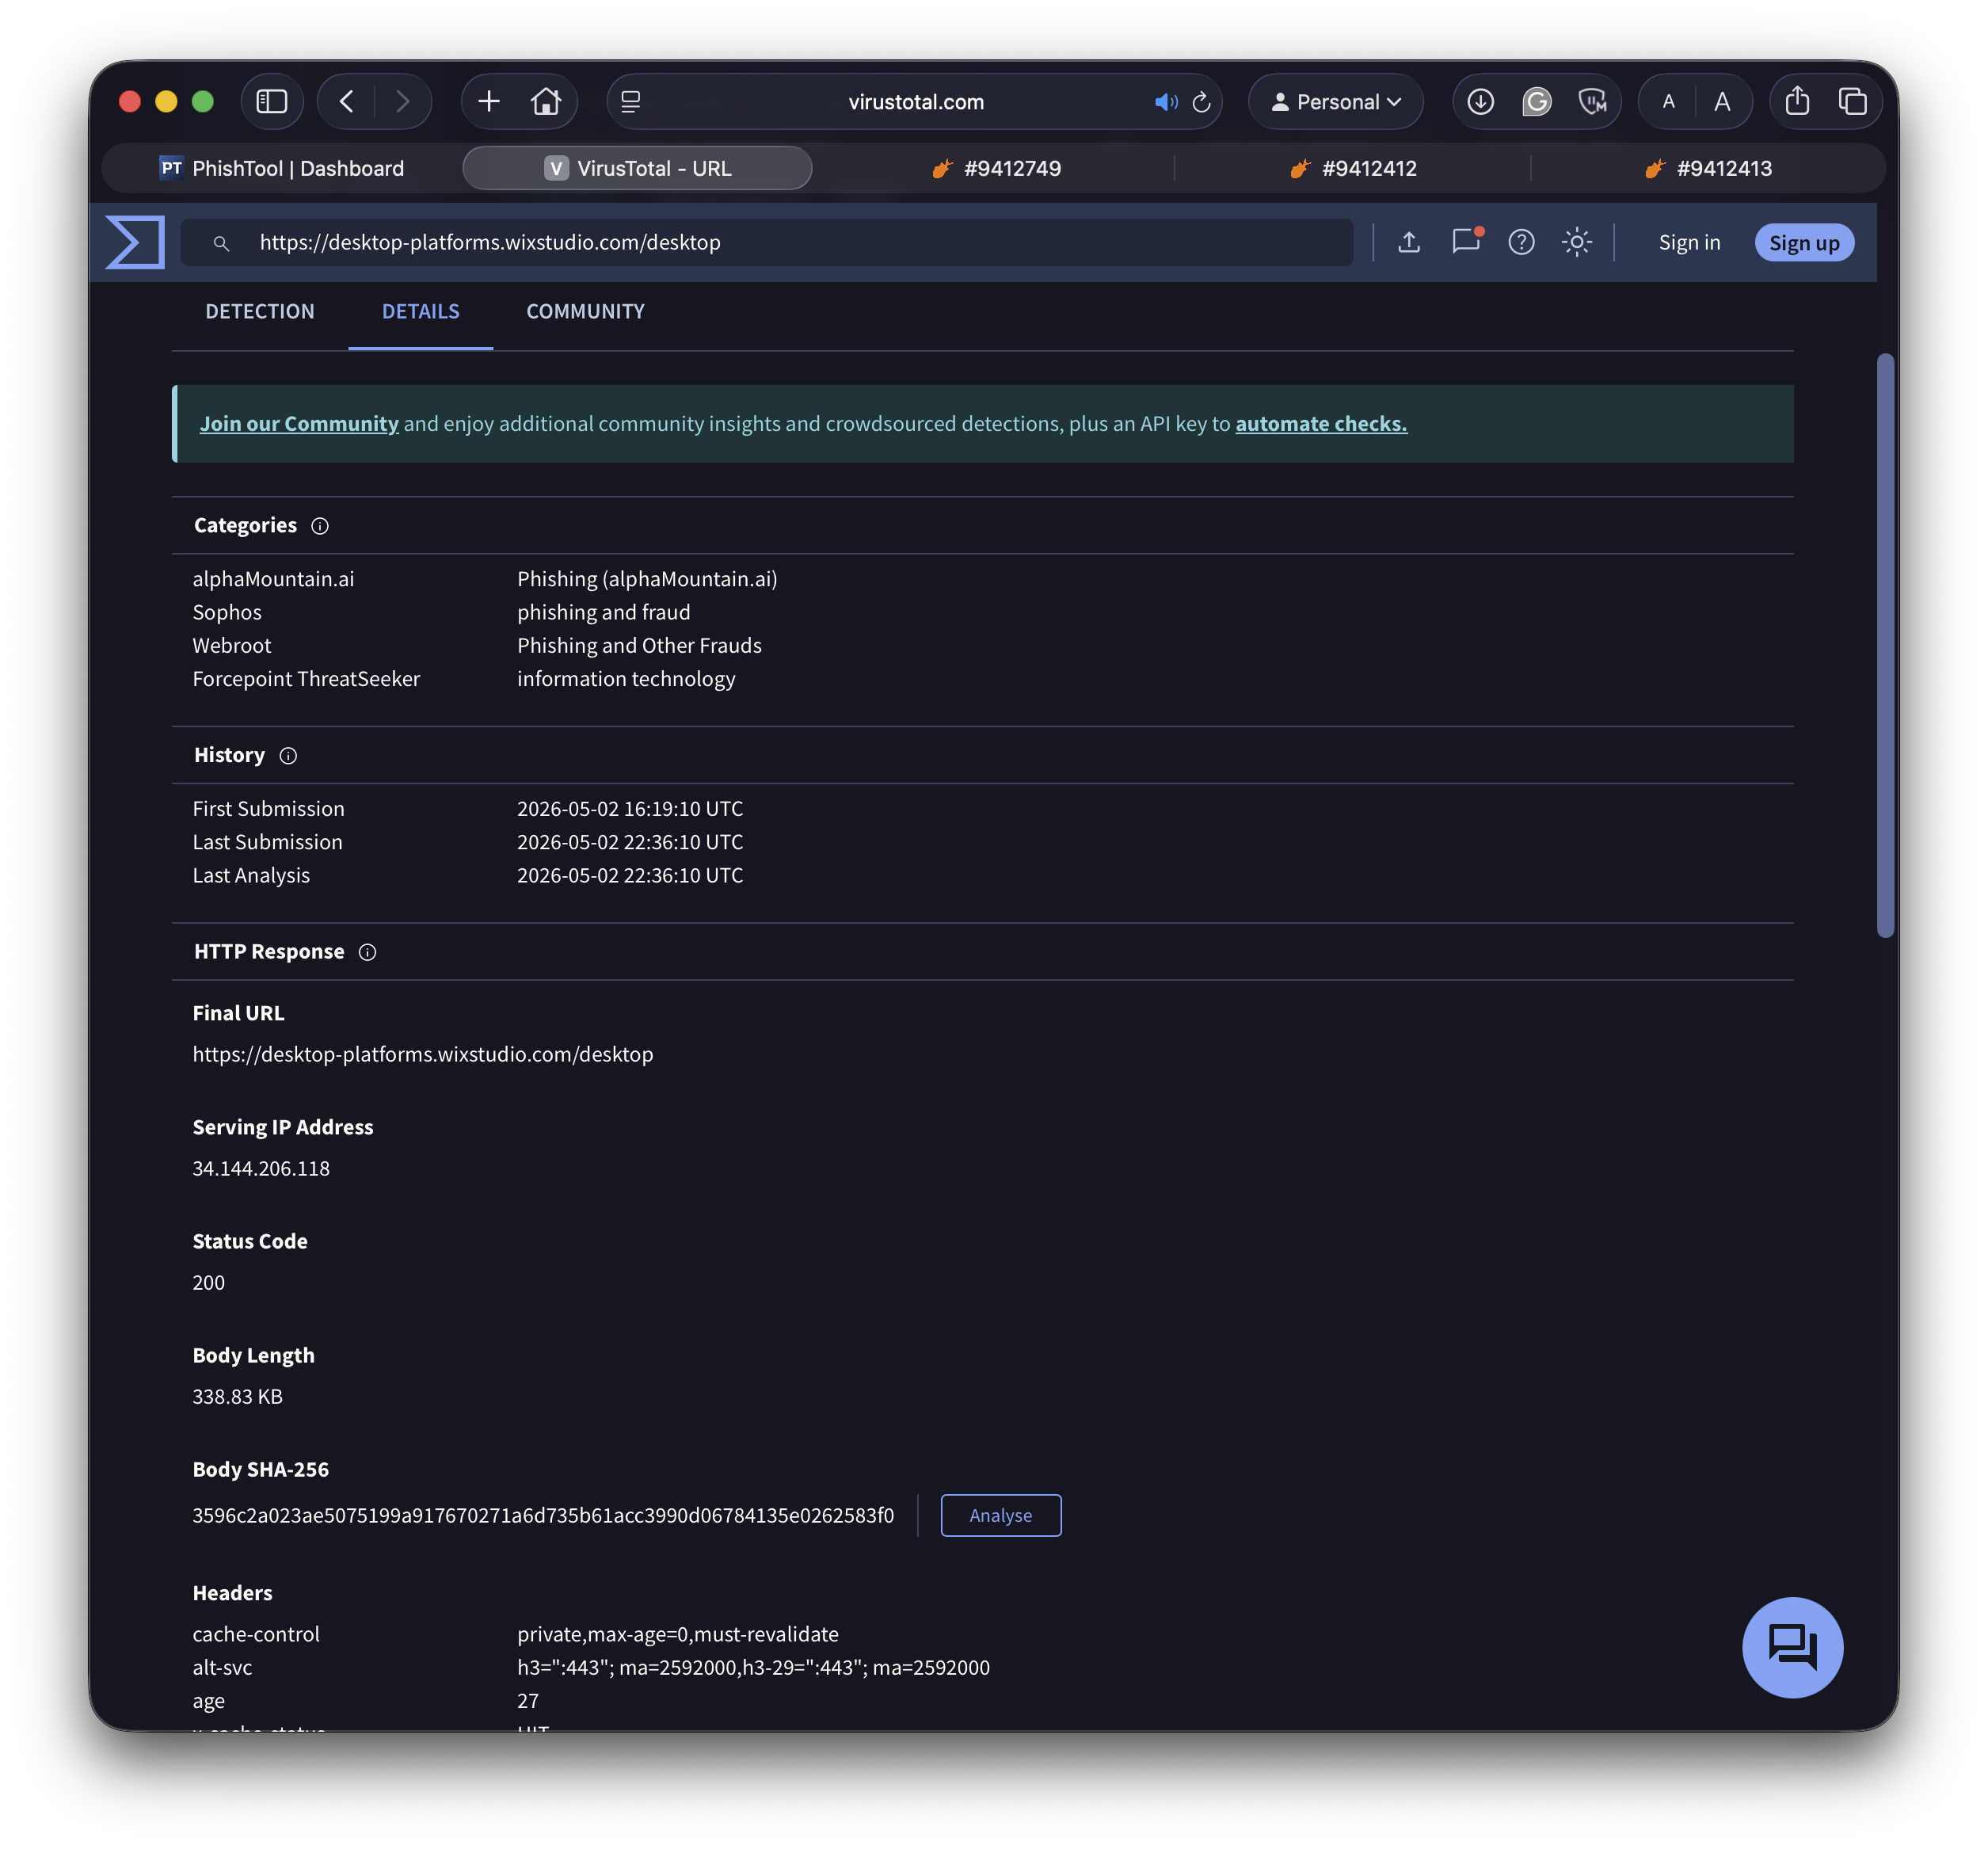Show Safari downloads
This screenshot has width=1988, height=1849.
[1480, 101]
